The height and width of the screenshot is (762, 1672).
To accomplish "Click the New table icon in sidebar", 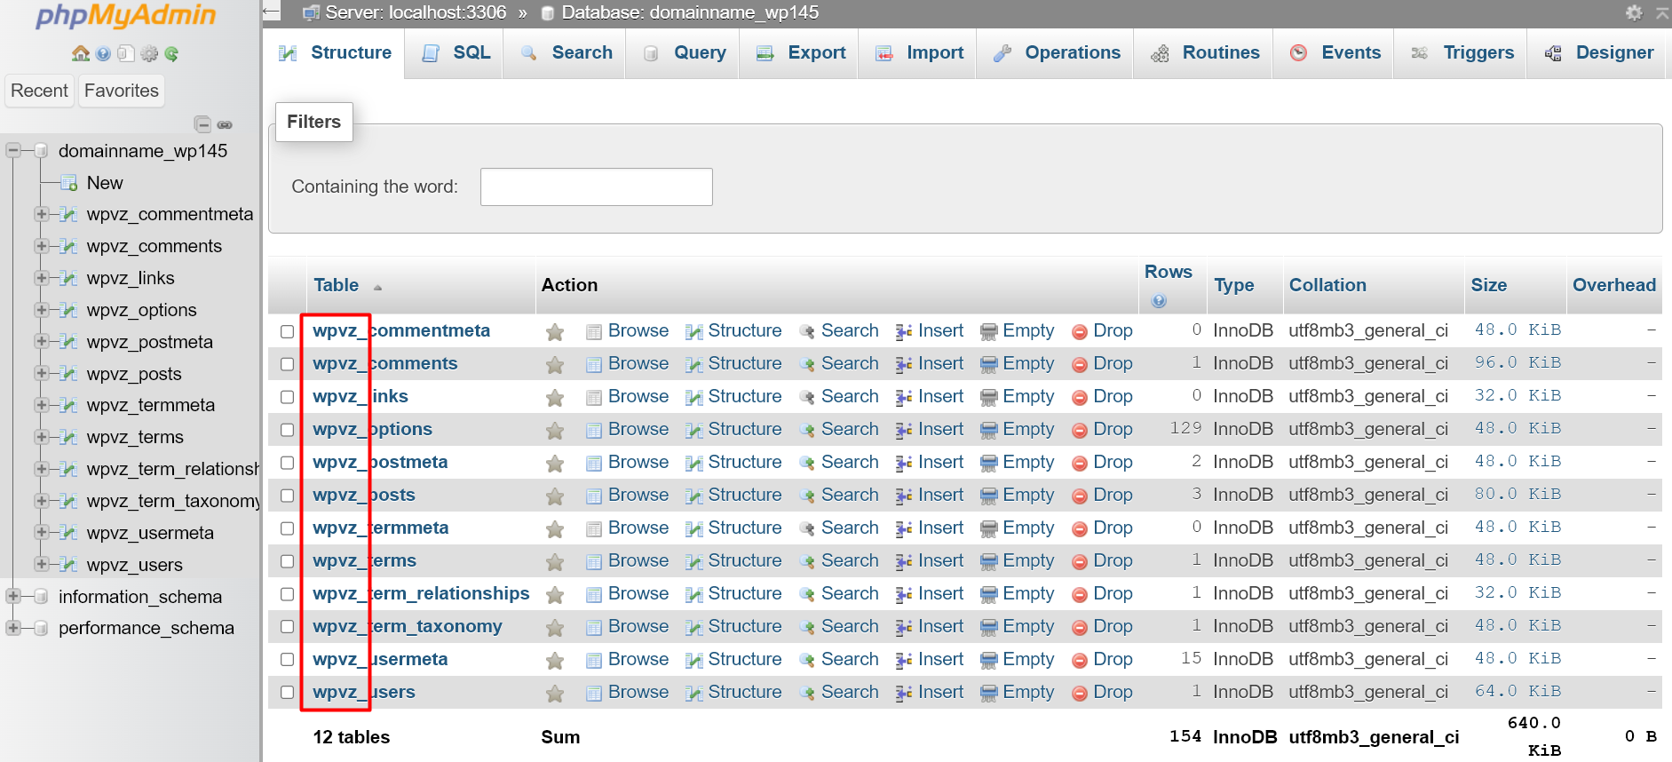I will tap(69, 183).
